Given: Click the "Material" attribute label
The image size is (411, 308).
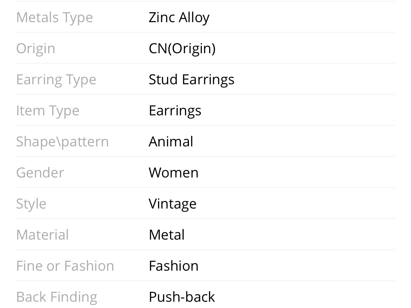Looking at the screenshot, I should (42, 235).
